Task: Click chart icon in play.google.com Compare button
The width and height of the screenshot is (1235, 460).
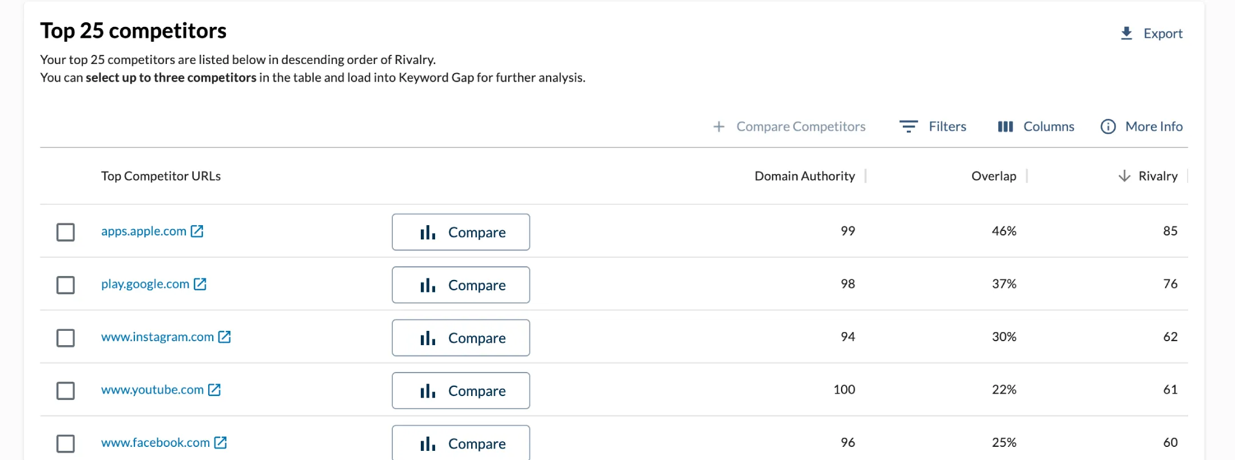Action: pyautogui.click(x=428, y=285)
